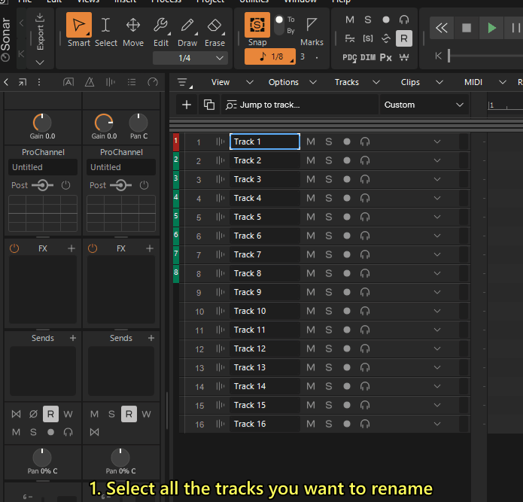Open the 1/4 draw resolution dropdown
The width and height of the screenshot is (523, 502).
(x=190, y=58)
